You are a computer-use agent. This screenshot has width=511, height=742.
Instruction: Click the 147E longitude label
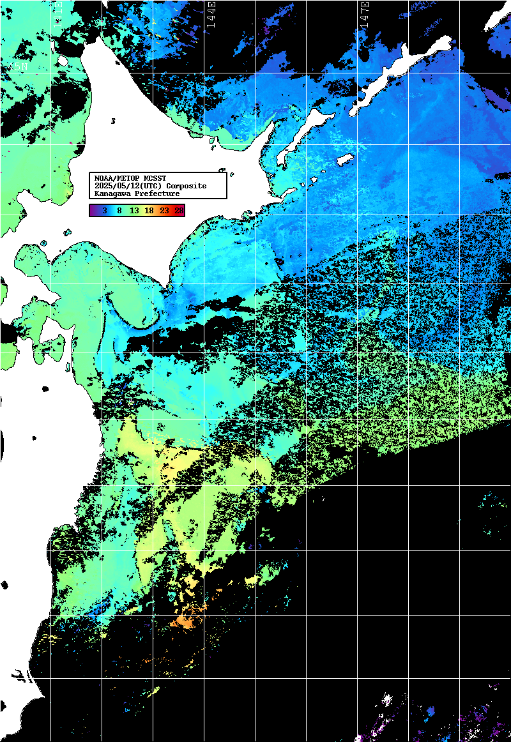point(364,14)
